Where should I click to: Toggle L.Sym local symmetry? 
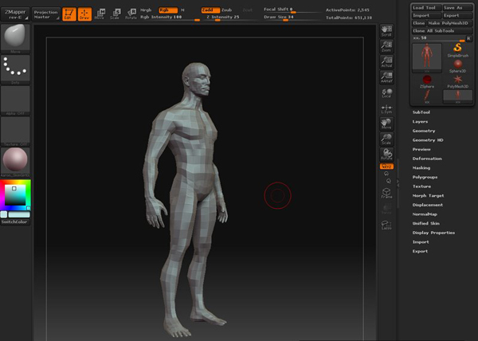click(x=386, y=108)
